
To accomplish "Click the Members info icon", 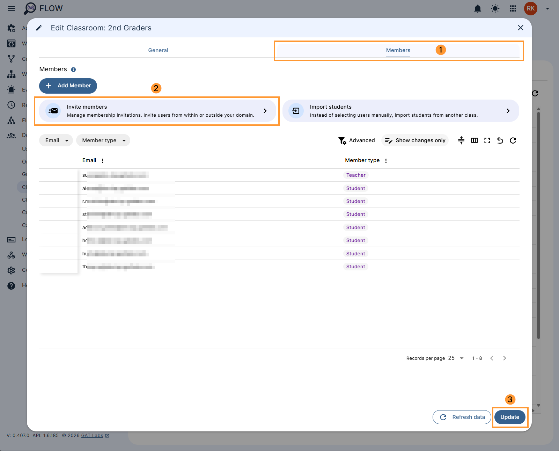I will tap(73, 70).
